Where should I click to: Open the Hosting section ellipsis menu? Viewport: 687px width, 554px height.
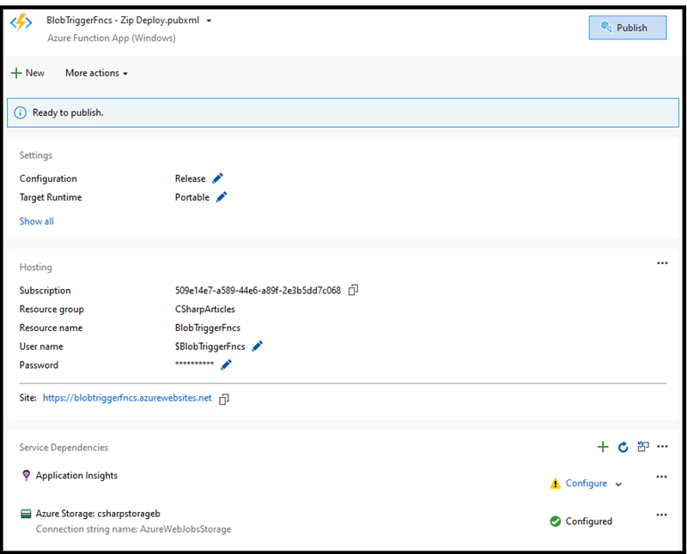pos(662,263)
